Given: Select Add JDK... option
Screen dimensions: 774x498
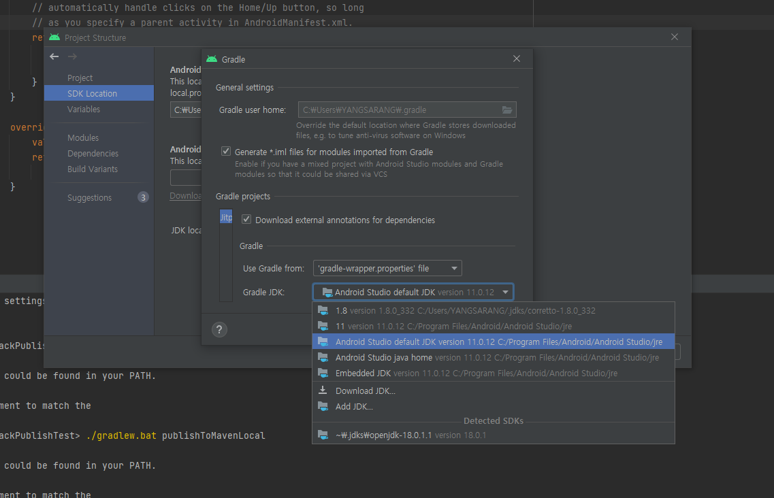Looking at the screenshot, I should (x=493, y=406).
